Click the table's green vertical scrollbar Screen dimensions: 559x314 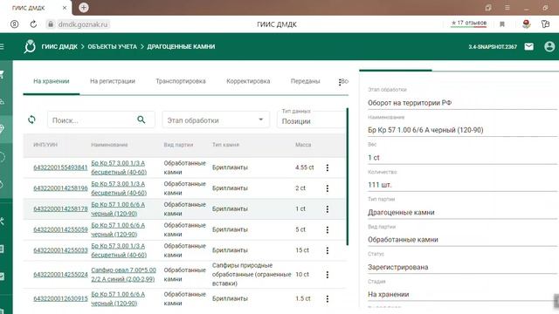click(348, 176)
